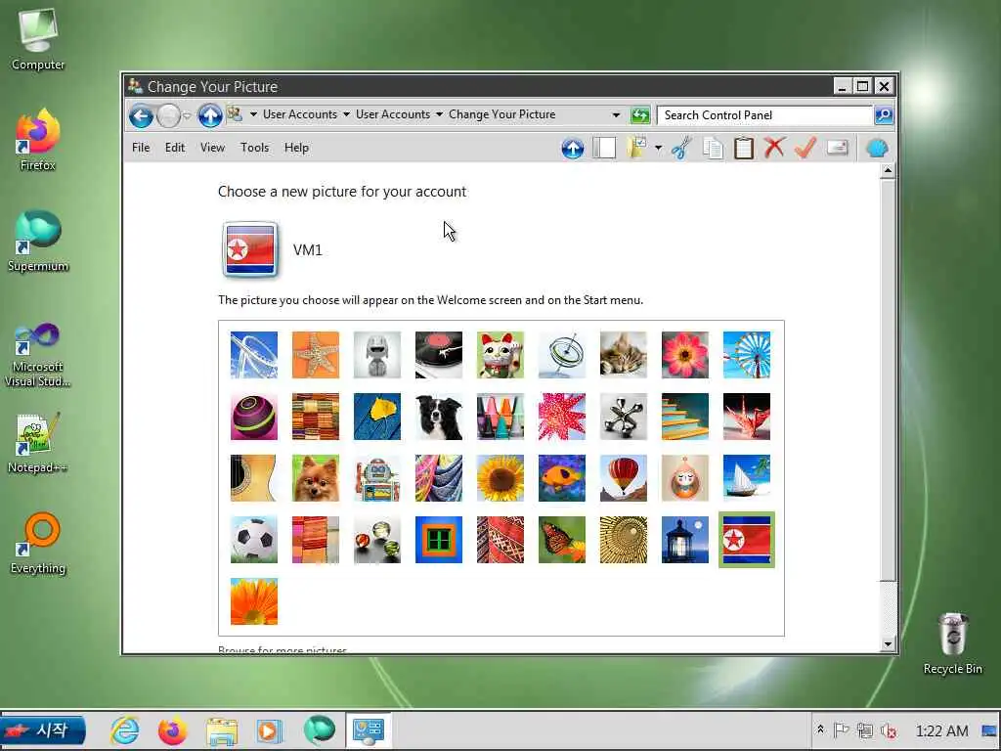Select the starfish picture
Screen dimensions: 1001x751
[x=316, y=355]
